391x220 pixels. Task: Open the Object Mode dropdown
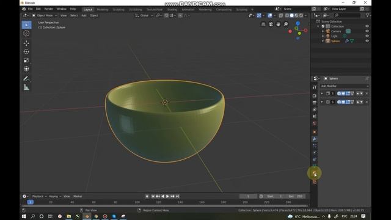[44, 15]
